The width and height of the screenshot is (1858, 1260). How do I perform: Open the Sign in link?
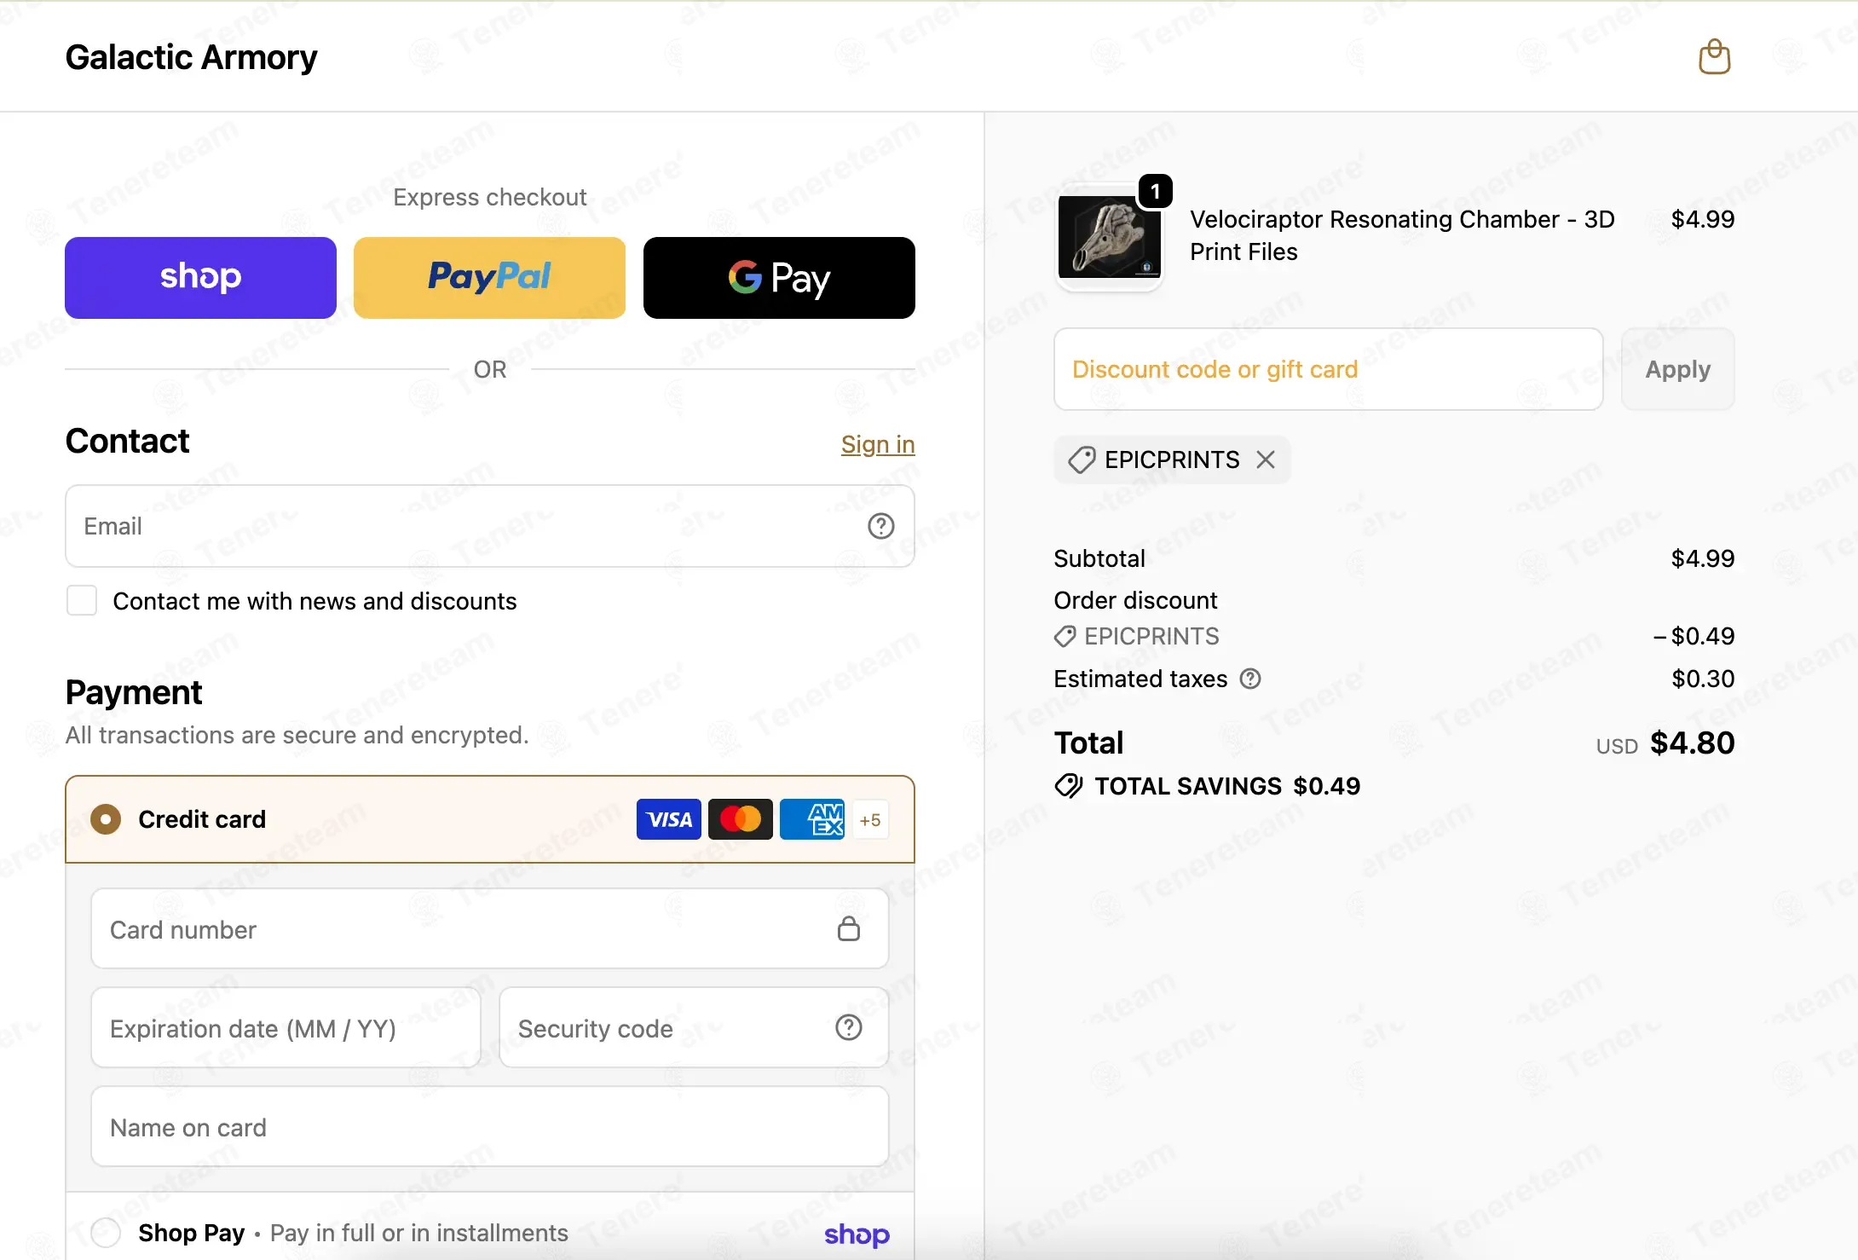tap(878, 444)
